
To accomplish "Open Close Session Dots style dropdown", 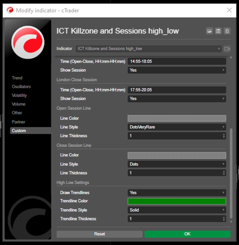I will (x=177, y=164).
